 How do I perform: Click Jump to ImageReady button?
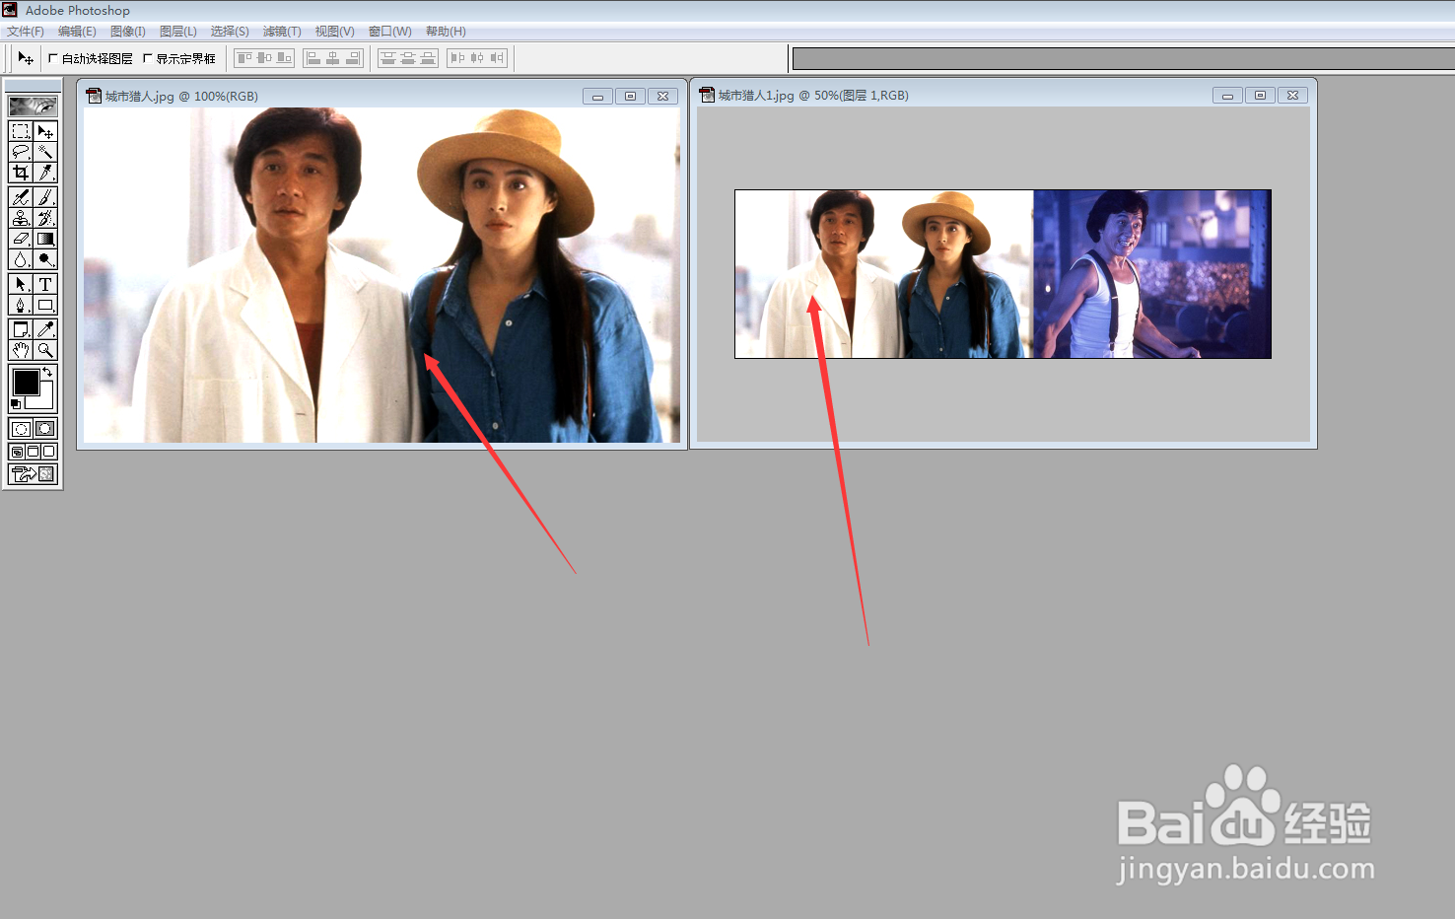[x=33, y=474]
